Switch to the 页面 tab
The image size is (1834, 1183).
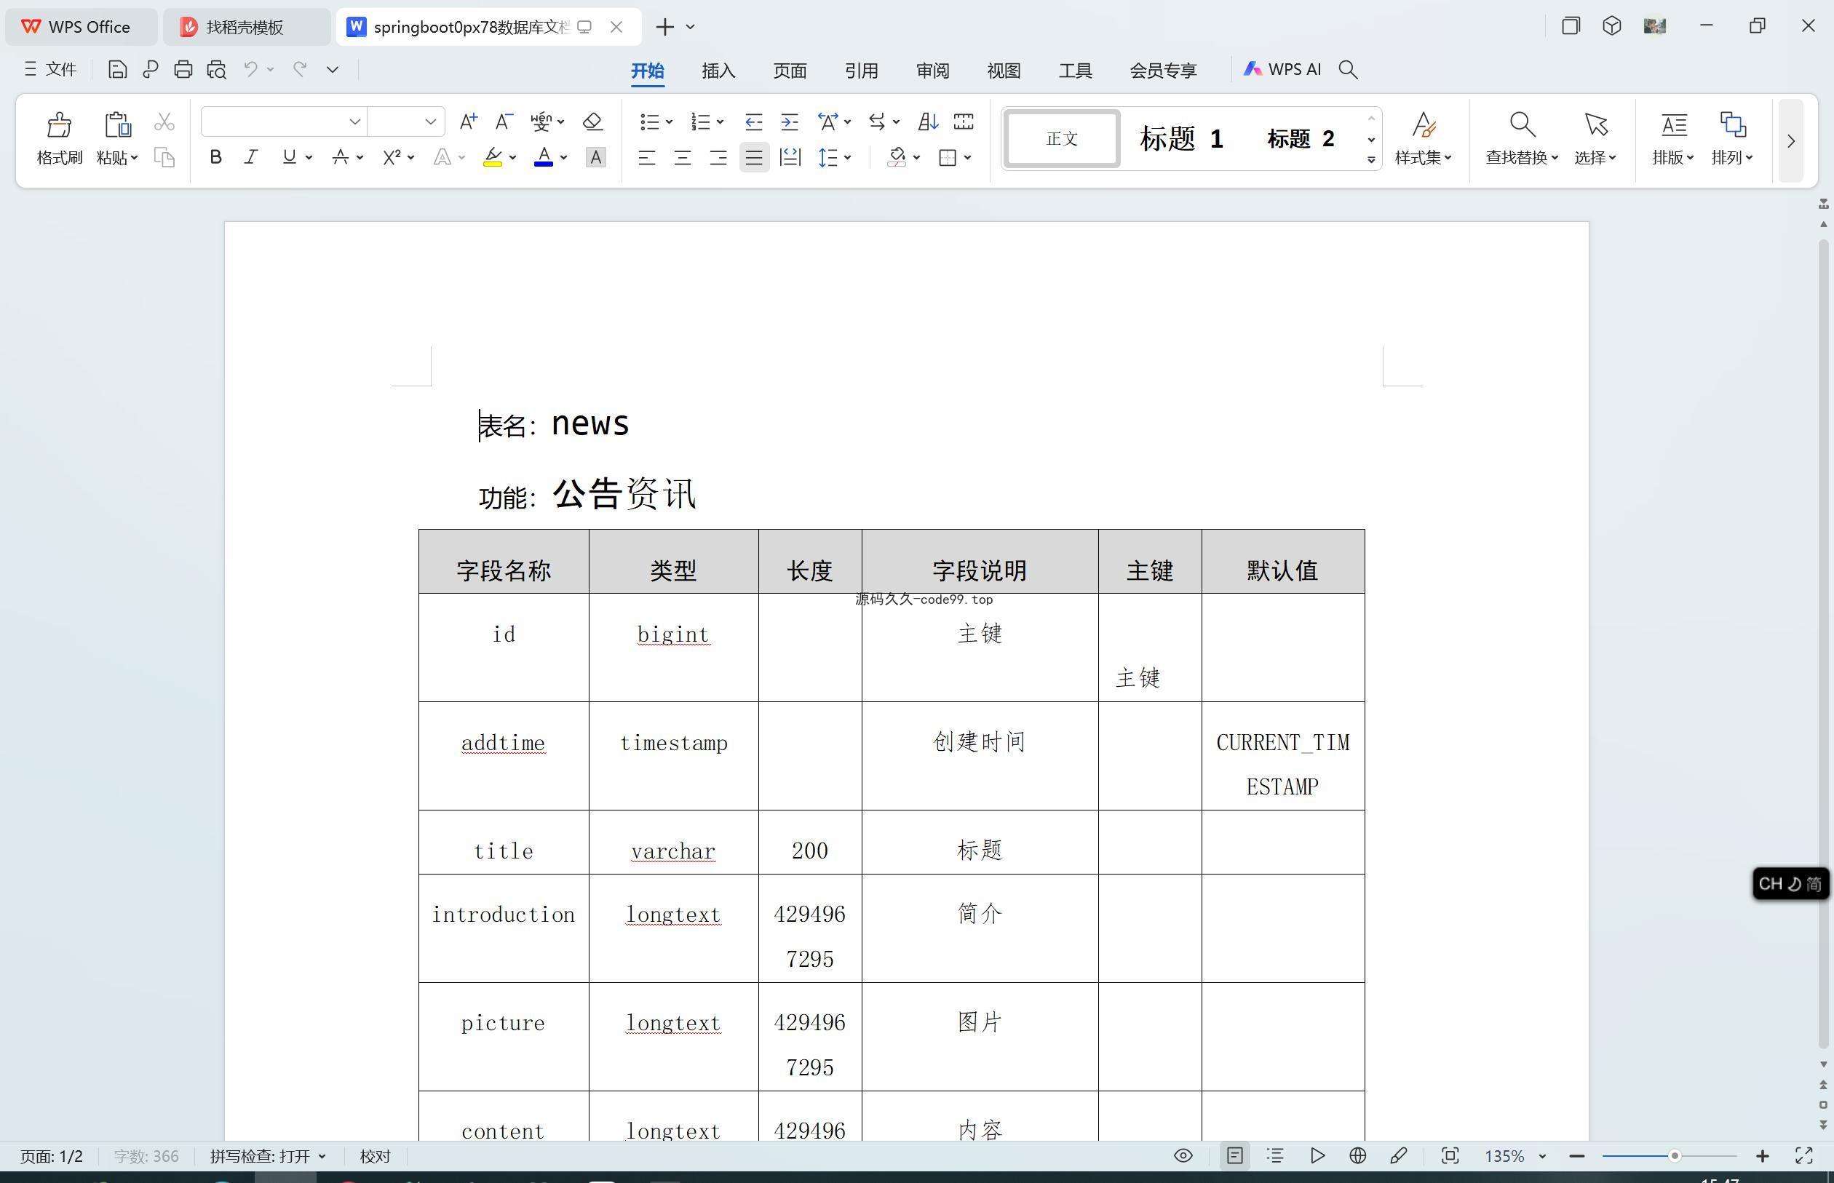[790, 71]
